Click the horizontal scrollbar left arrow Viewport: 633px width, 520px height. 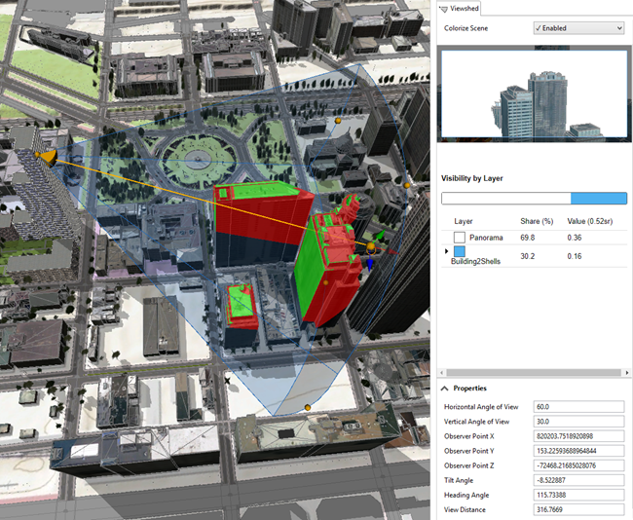pyautogui.click(x=443, y=373)
